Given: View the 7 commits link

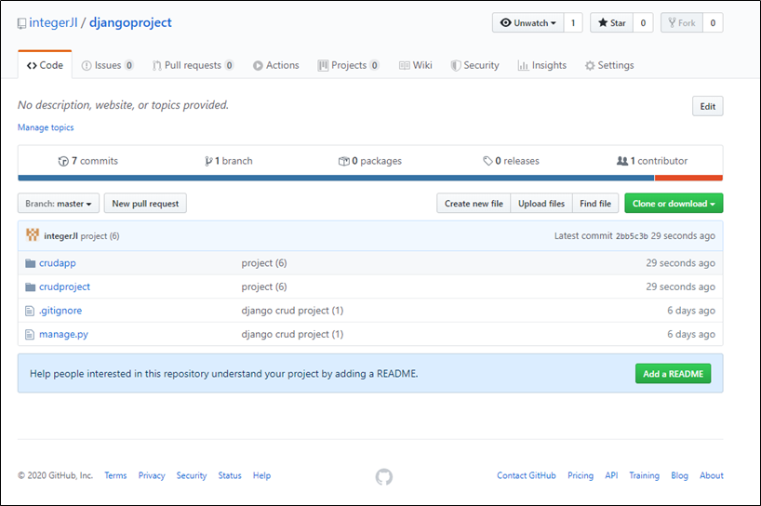Looking at the screenshot, I should point(87,161).
